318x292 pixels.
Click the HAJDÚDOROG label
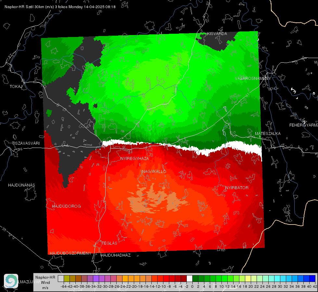[66, 206]
